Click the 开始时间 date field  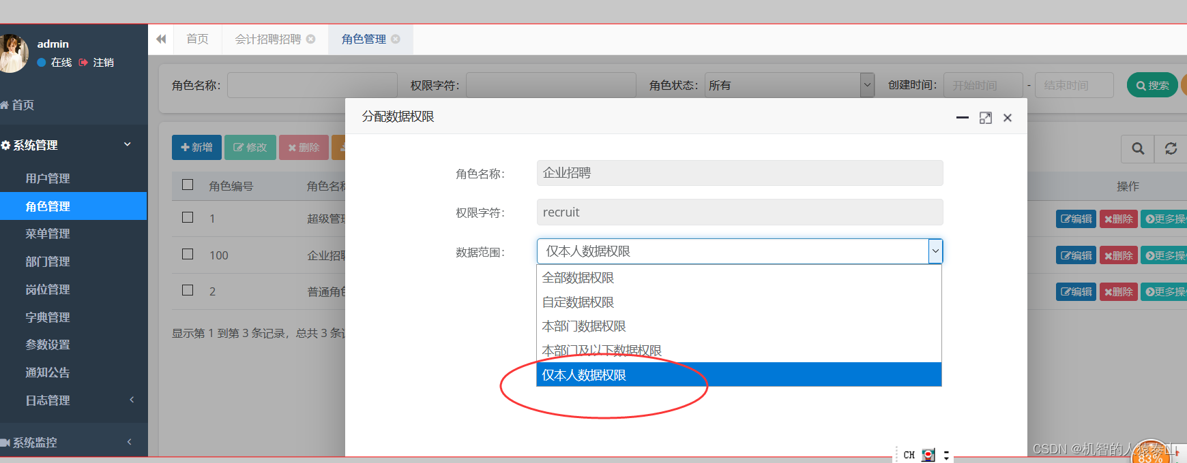pos(983,85)
